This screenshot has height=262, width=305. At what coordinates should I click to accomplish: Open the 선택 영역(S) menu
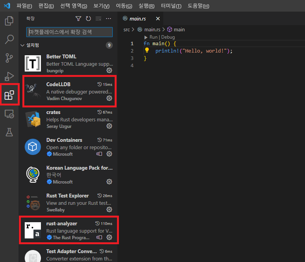click(x=74, y=6)
